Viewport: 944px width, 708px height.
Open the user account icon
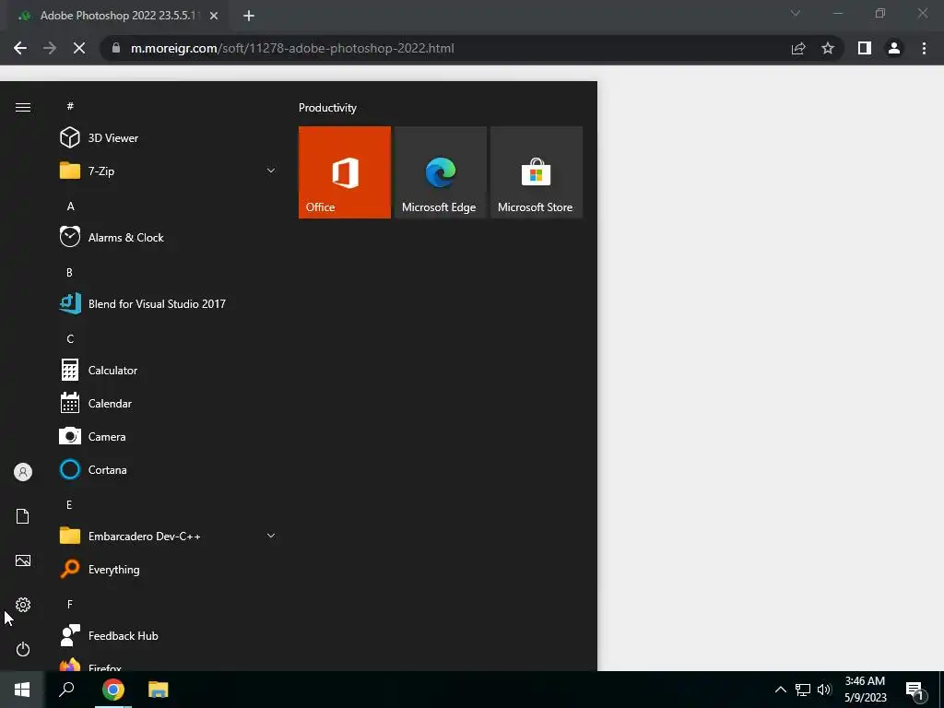click(x=23, y=472)
